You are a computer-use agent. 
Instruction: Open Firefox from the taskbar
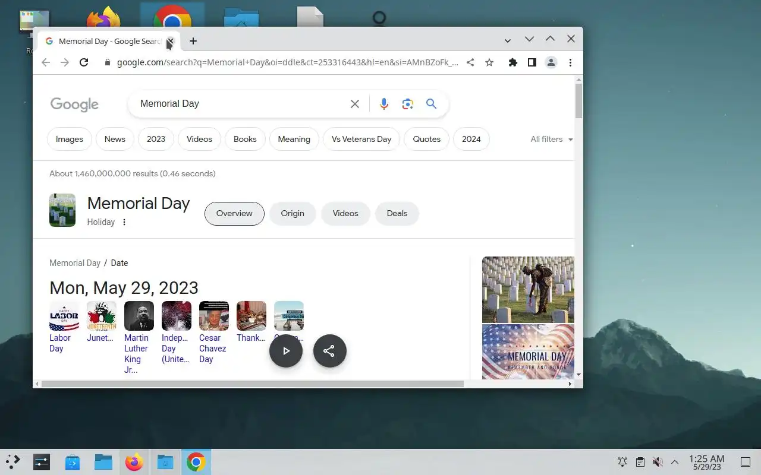(x=134, y=462)
